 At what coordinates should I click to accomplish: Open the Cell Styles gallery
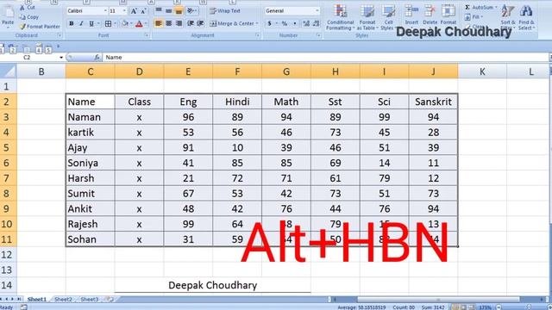tap(388, 17)
